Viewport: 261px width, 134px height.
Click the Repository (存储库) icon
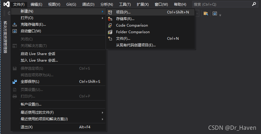[110, 19]
